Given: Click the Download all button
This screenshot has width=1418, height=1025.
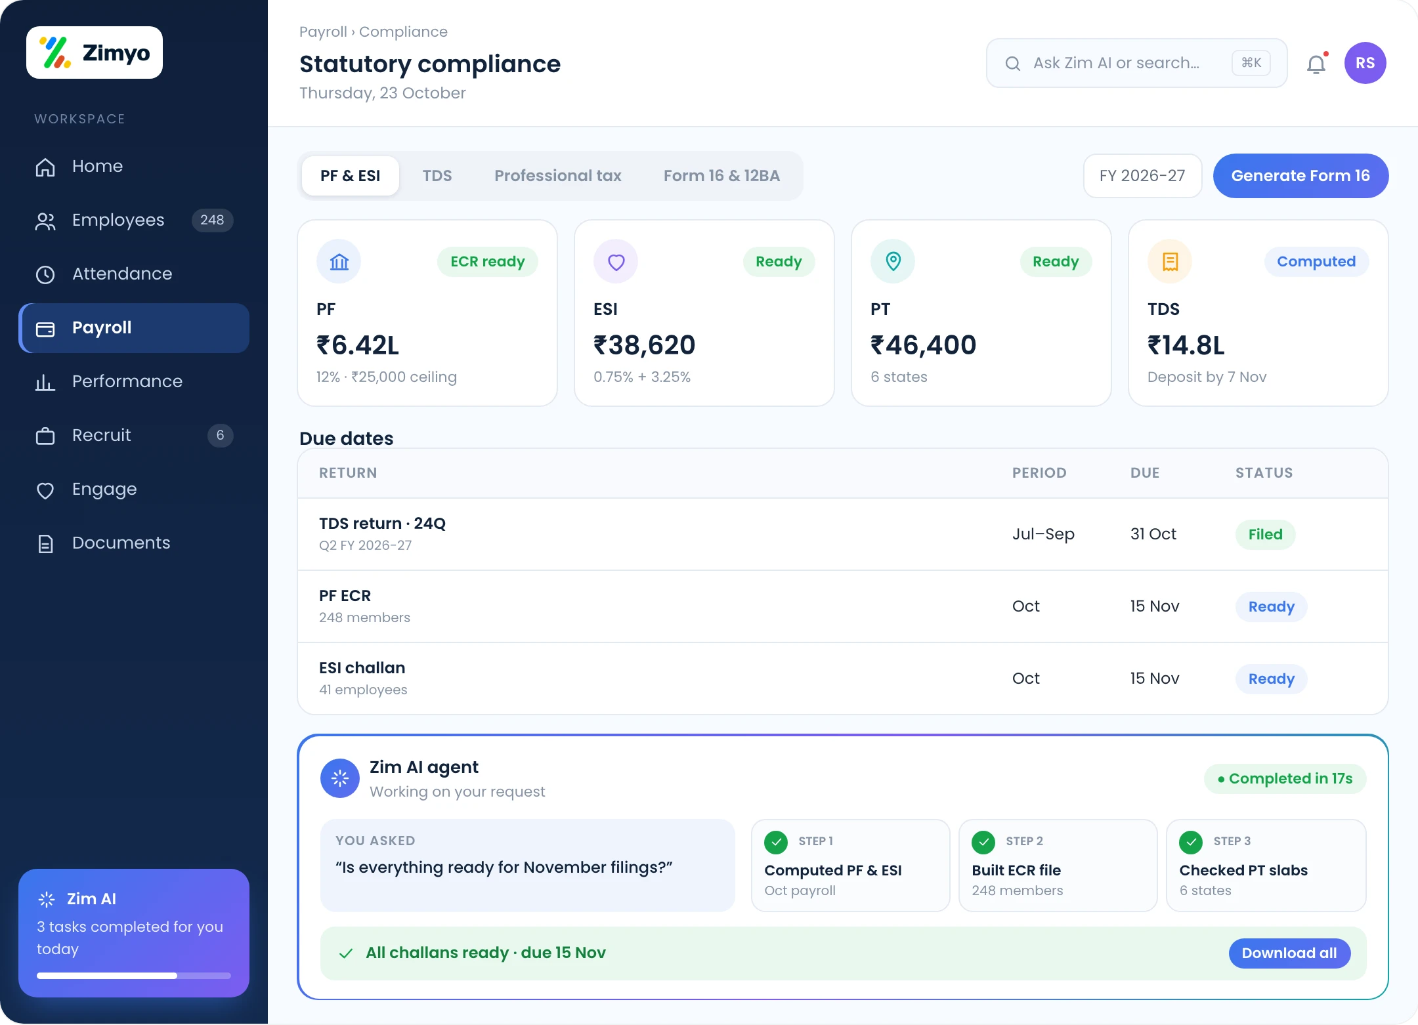Looking at the screenshot, I should [1289, 953].
